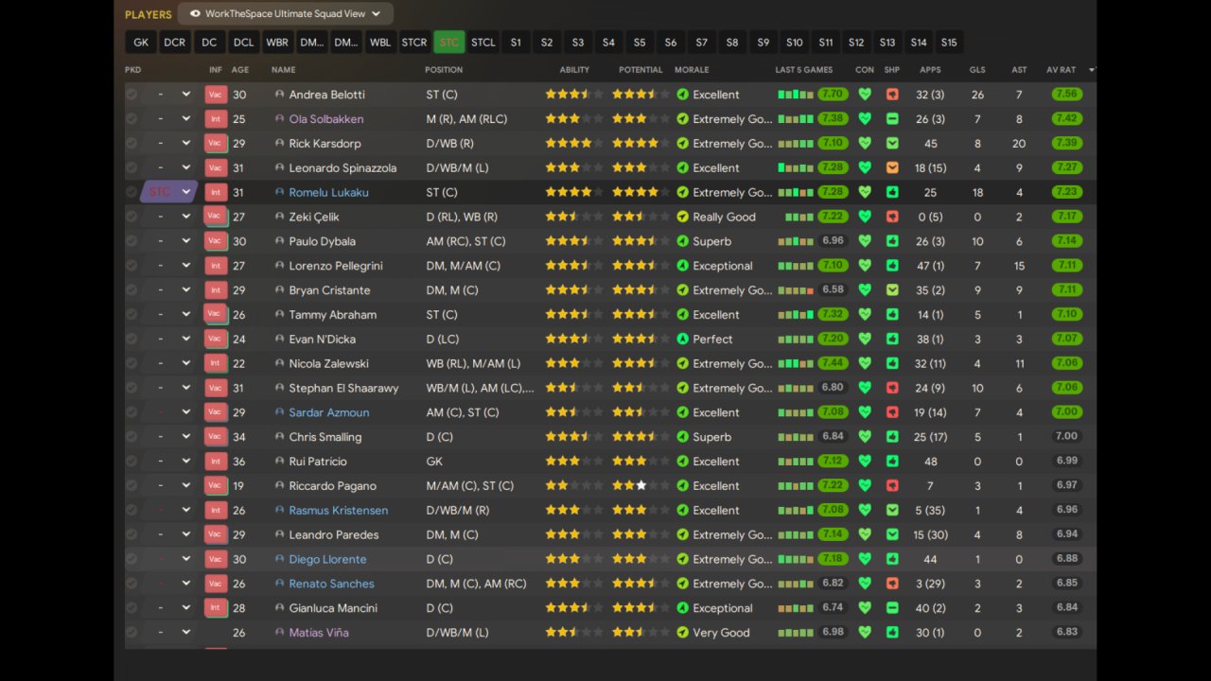
Task: Select the green STC position tab
Action: [449, 43]
